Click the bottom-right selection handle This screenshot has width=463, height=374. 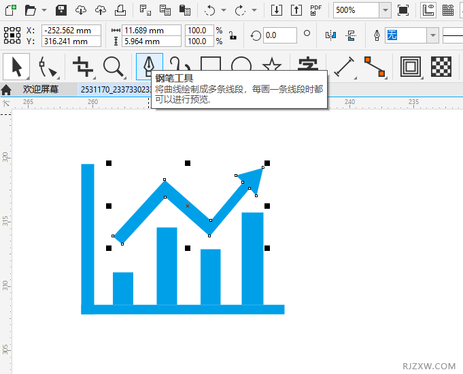click(267, 248)
